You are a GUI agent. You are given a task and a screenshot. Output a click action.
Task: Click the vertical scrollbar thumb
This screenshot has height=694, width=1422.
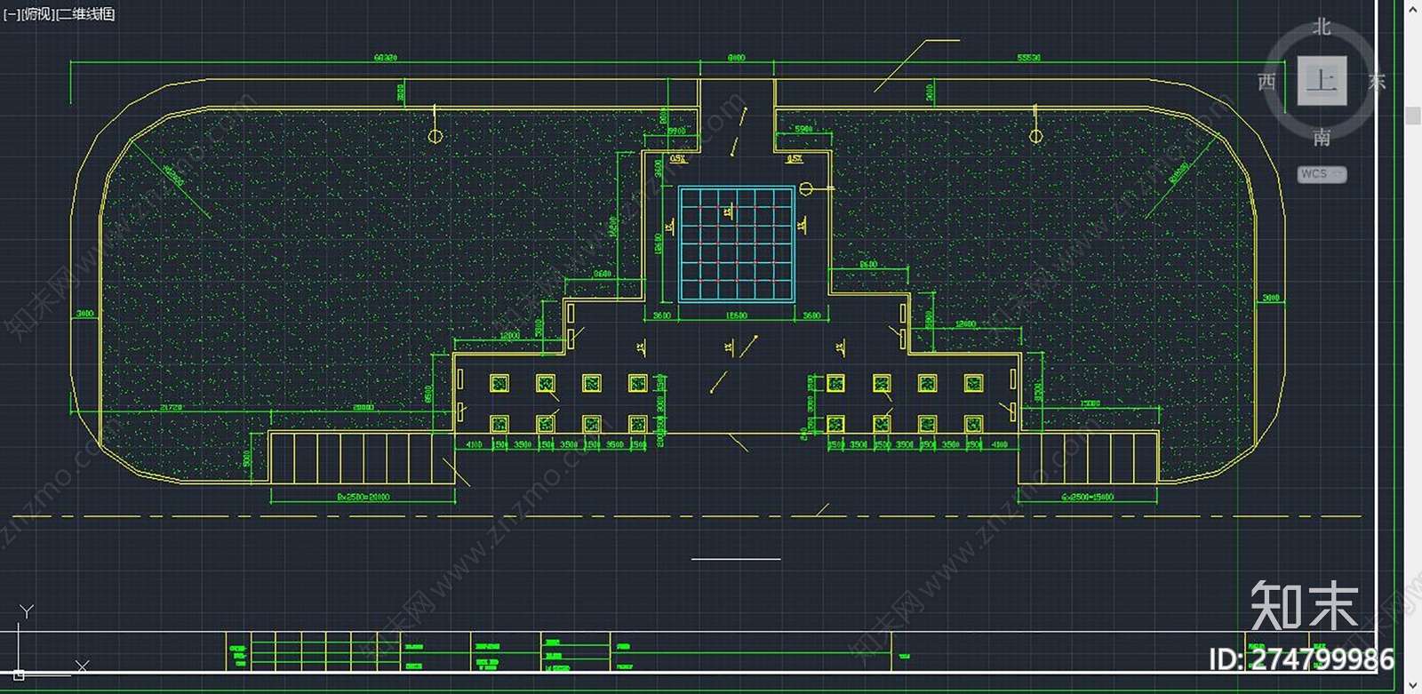point(1413,116)
